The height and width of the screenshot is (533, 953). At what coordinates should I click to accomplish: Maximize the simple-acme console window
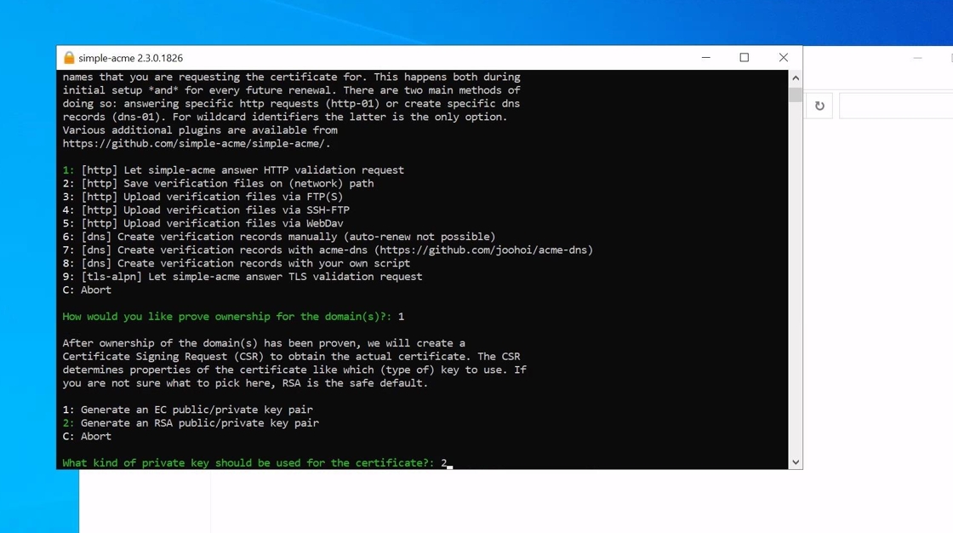point(744,58)
